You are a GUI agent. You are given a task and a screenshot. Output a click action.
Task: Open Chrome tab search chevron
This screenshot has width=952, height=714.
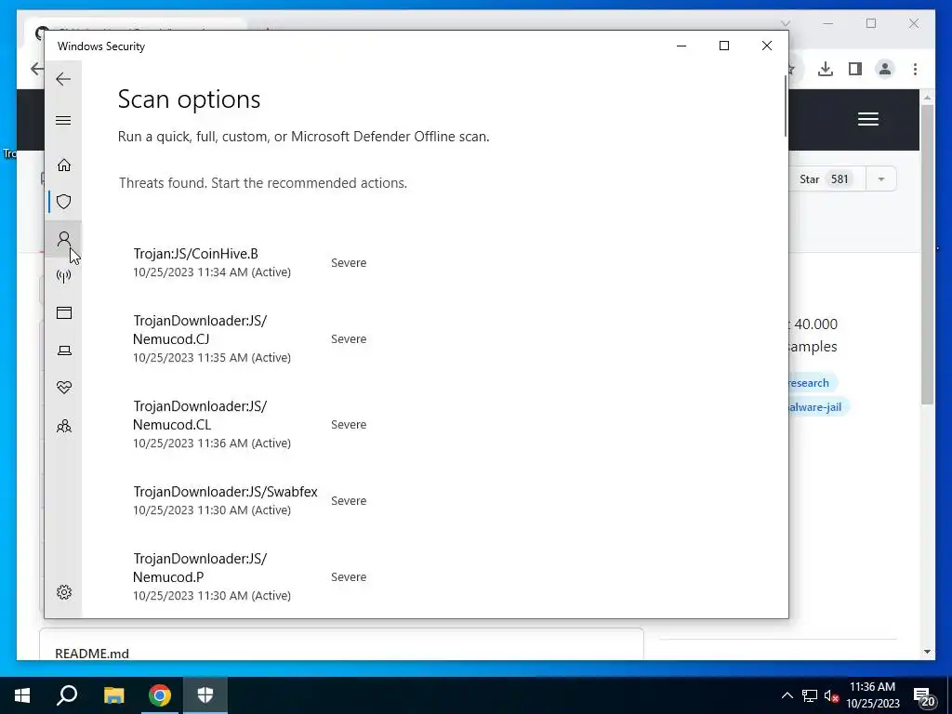786,23
